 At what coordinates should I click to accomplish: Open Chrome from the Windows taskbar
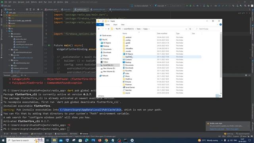(x=106, y=140)
